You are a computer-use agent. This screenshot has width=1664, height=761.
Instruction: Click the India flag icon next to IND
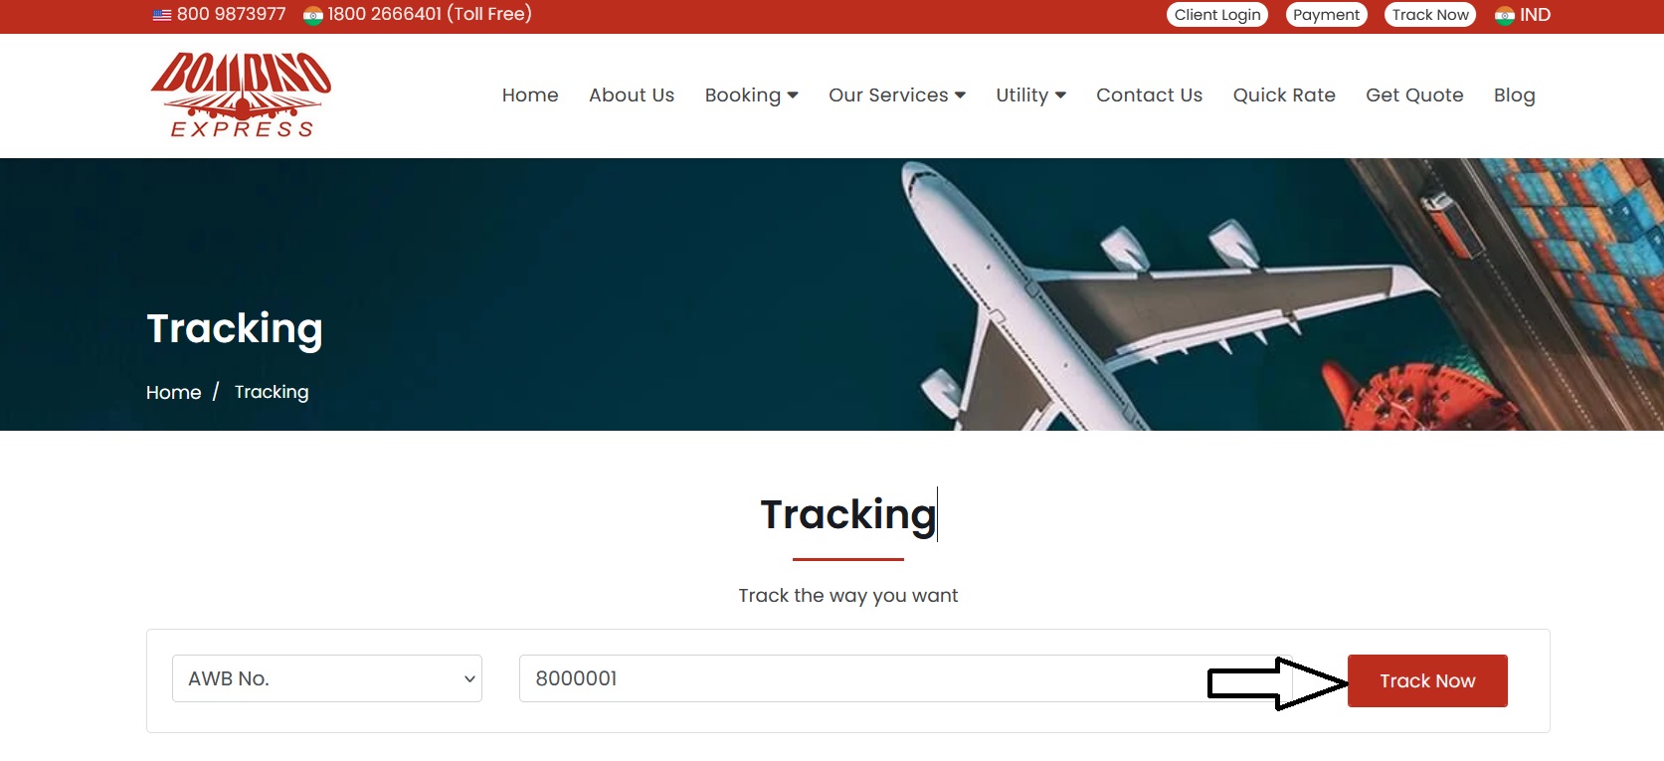(1505, 15)
